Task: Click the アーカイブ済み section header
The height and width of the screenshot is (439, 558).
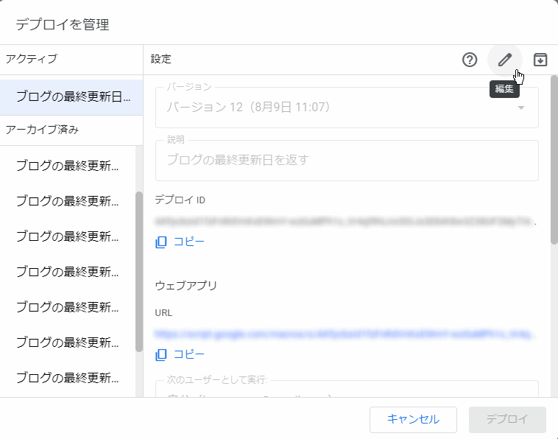Action: [x=42, y=130]
